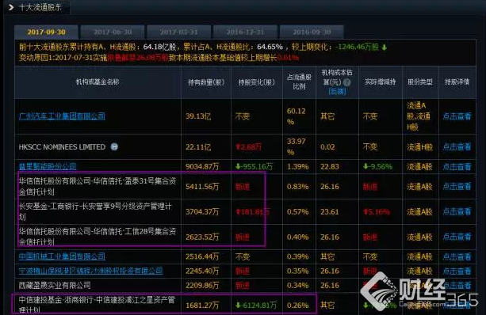
Task: Open the 2016-09-30 tab
Action: coord(312,32)
